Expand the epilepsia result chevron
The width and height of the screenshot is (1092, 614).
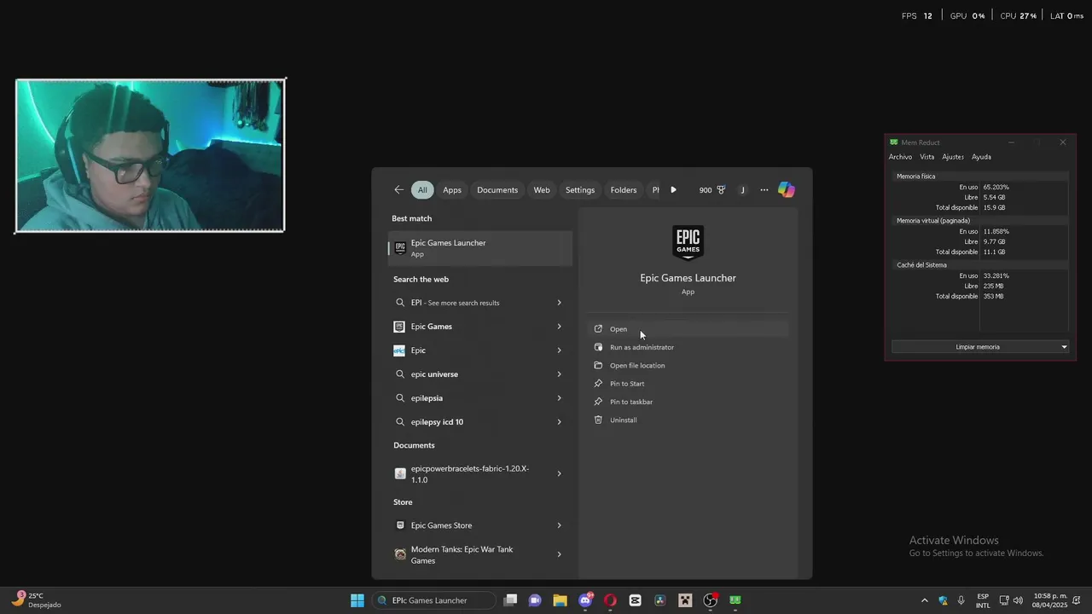pos(559,398)
